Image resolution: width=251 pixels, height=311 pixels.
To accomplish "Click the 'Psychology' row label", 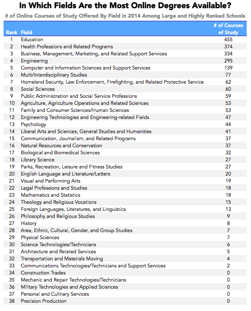I will 33,124.
